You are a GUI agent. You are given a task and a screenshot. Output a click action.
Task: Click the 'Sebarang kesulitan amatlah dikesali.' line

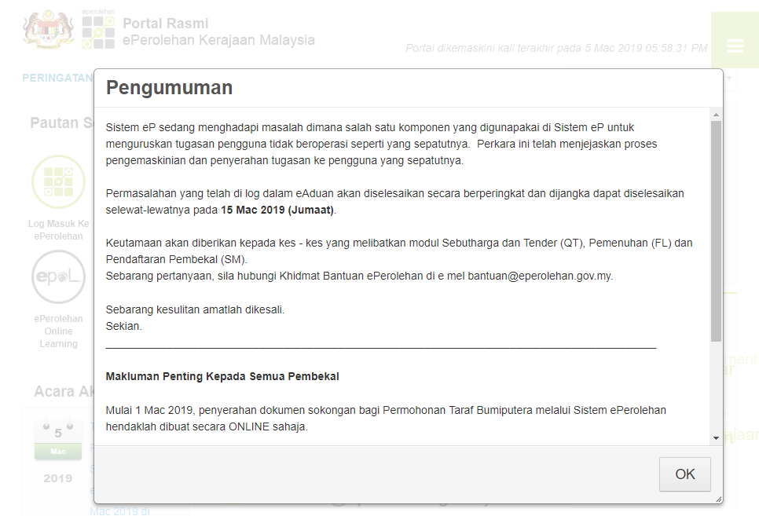pyautogui.click(x=195, y=309)
